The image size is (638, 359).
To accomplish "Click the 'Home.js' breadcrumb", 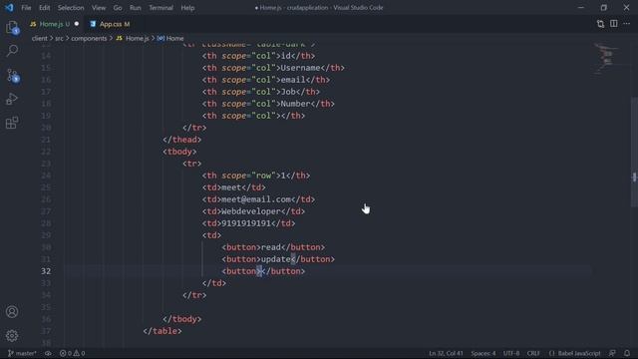I will pos(137,38).
